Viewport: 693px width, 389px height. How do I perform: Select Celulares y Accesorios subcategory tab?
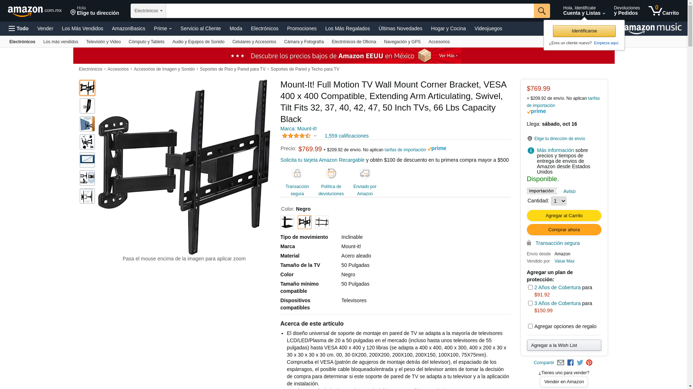click(254, 42)
